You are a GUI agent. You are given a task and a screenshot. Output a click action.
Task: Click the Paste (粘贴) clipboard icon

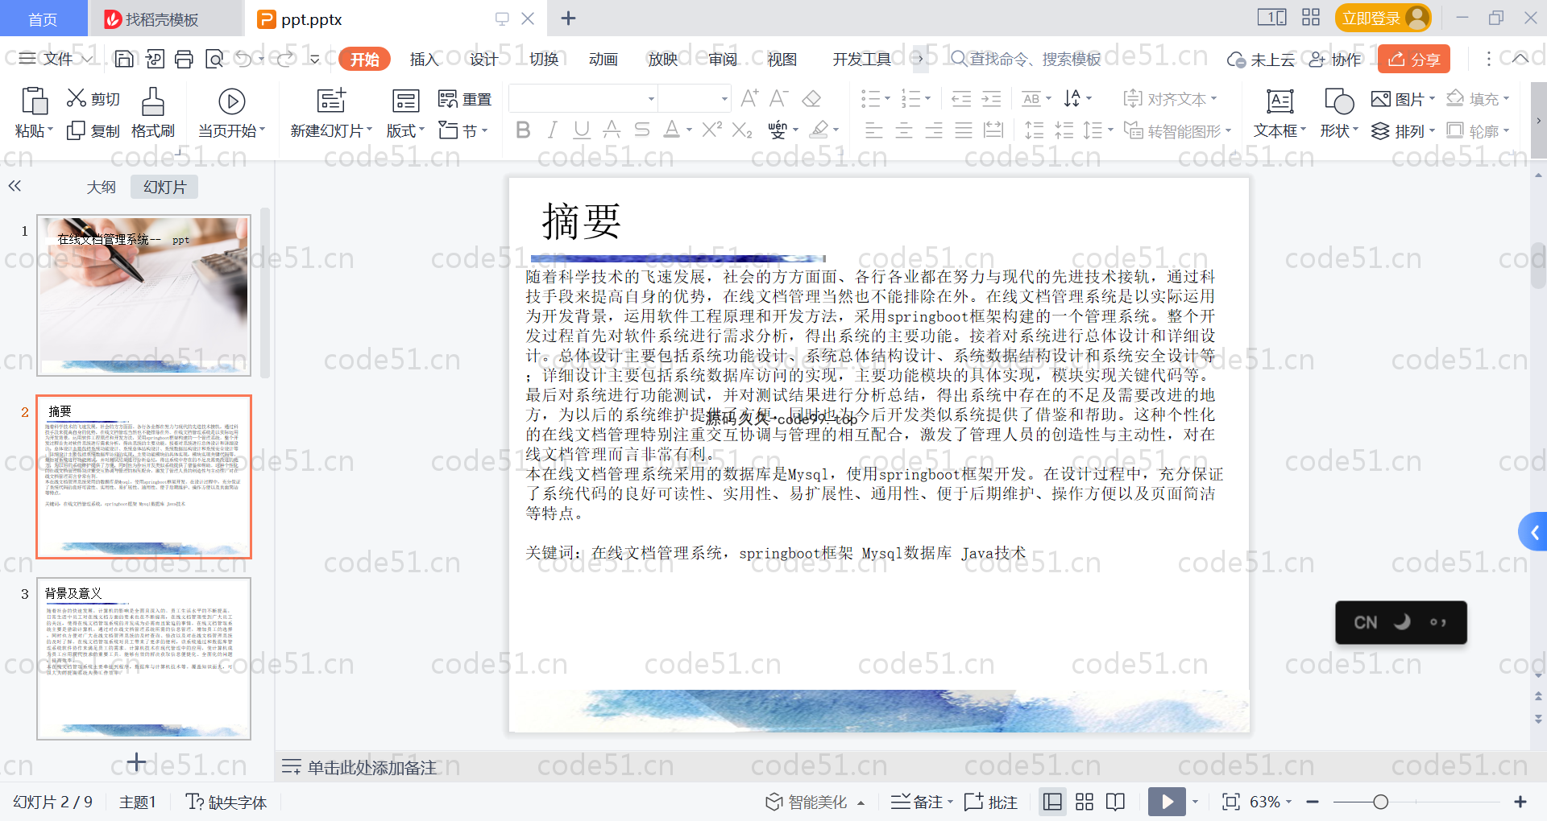[x=34, y=101]
